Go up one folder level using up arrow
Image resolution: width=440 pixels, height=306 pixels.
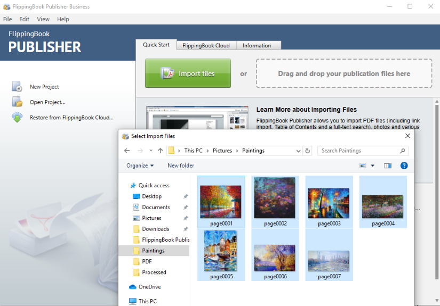[x=160, y=151]
